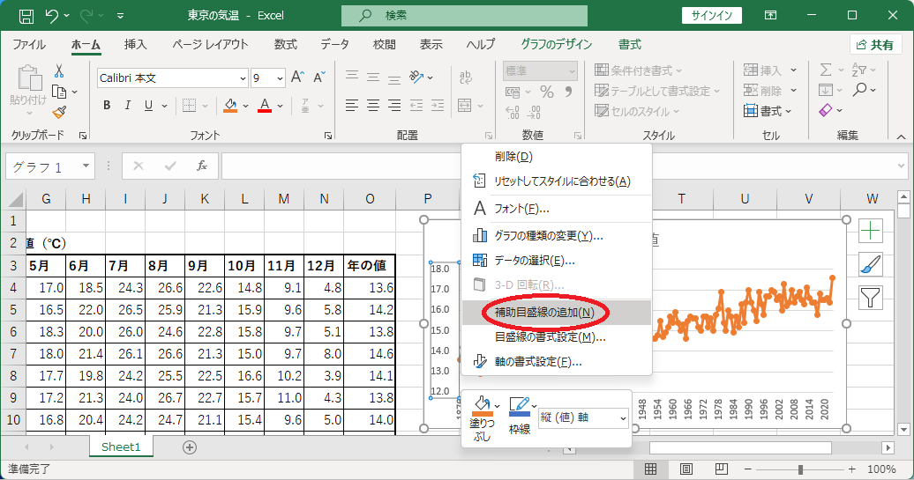Expand the formula bar

pyautogui.click(x=901, y=166)
